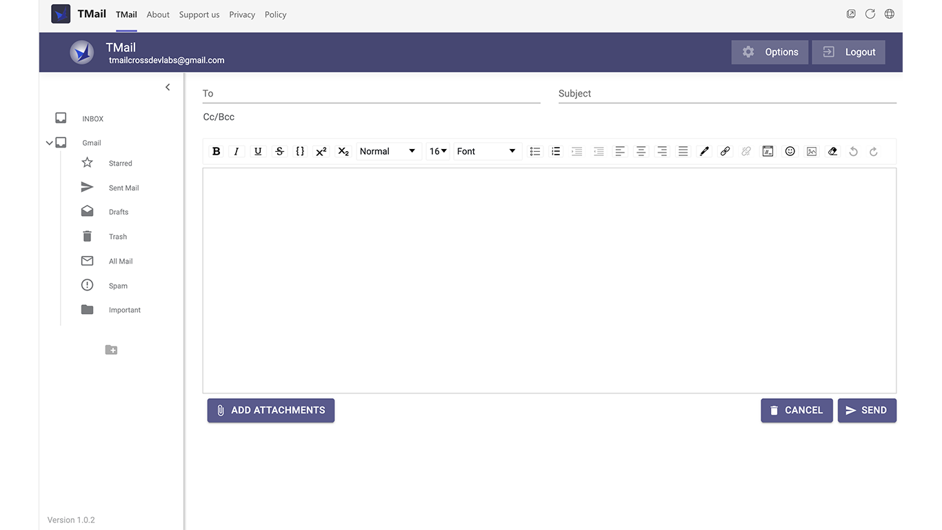This screenshot has height=530, width=942.
Task: Insert a hyperlink
Action: coord(725,151)
